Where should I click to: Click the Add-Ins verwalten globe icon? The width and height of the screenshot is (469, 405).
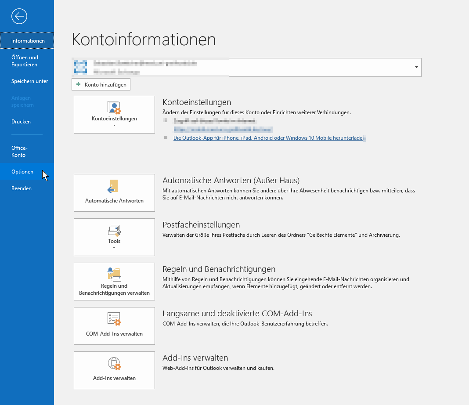click(x=114, y=364)
